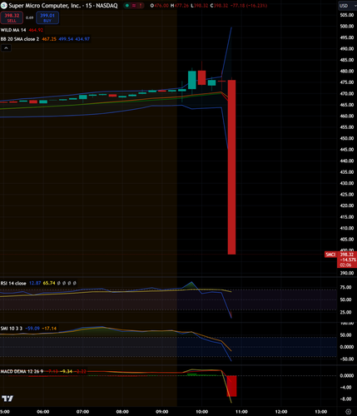Click the TradingView logo watermark link

click(x=7, y=399)
